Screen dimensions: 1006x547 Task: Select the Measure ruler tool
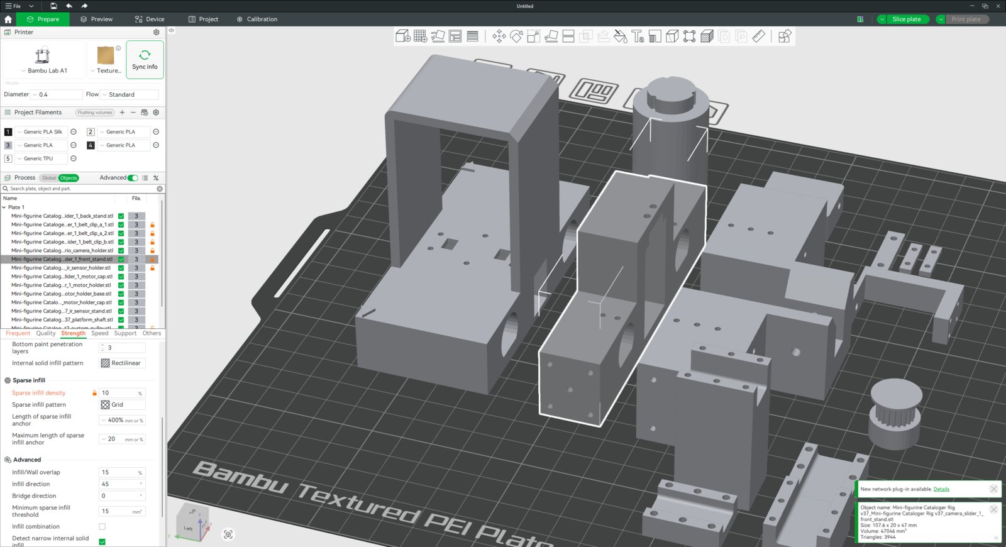click(x=759, y=36)
